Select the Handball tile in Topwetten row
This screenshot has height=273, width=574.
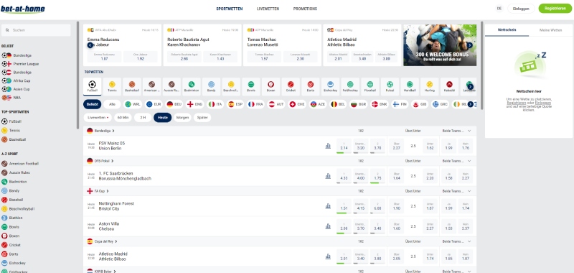tap(410, 86)
